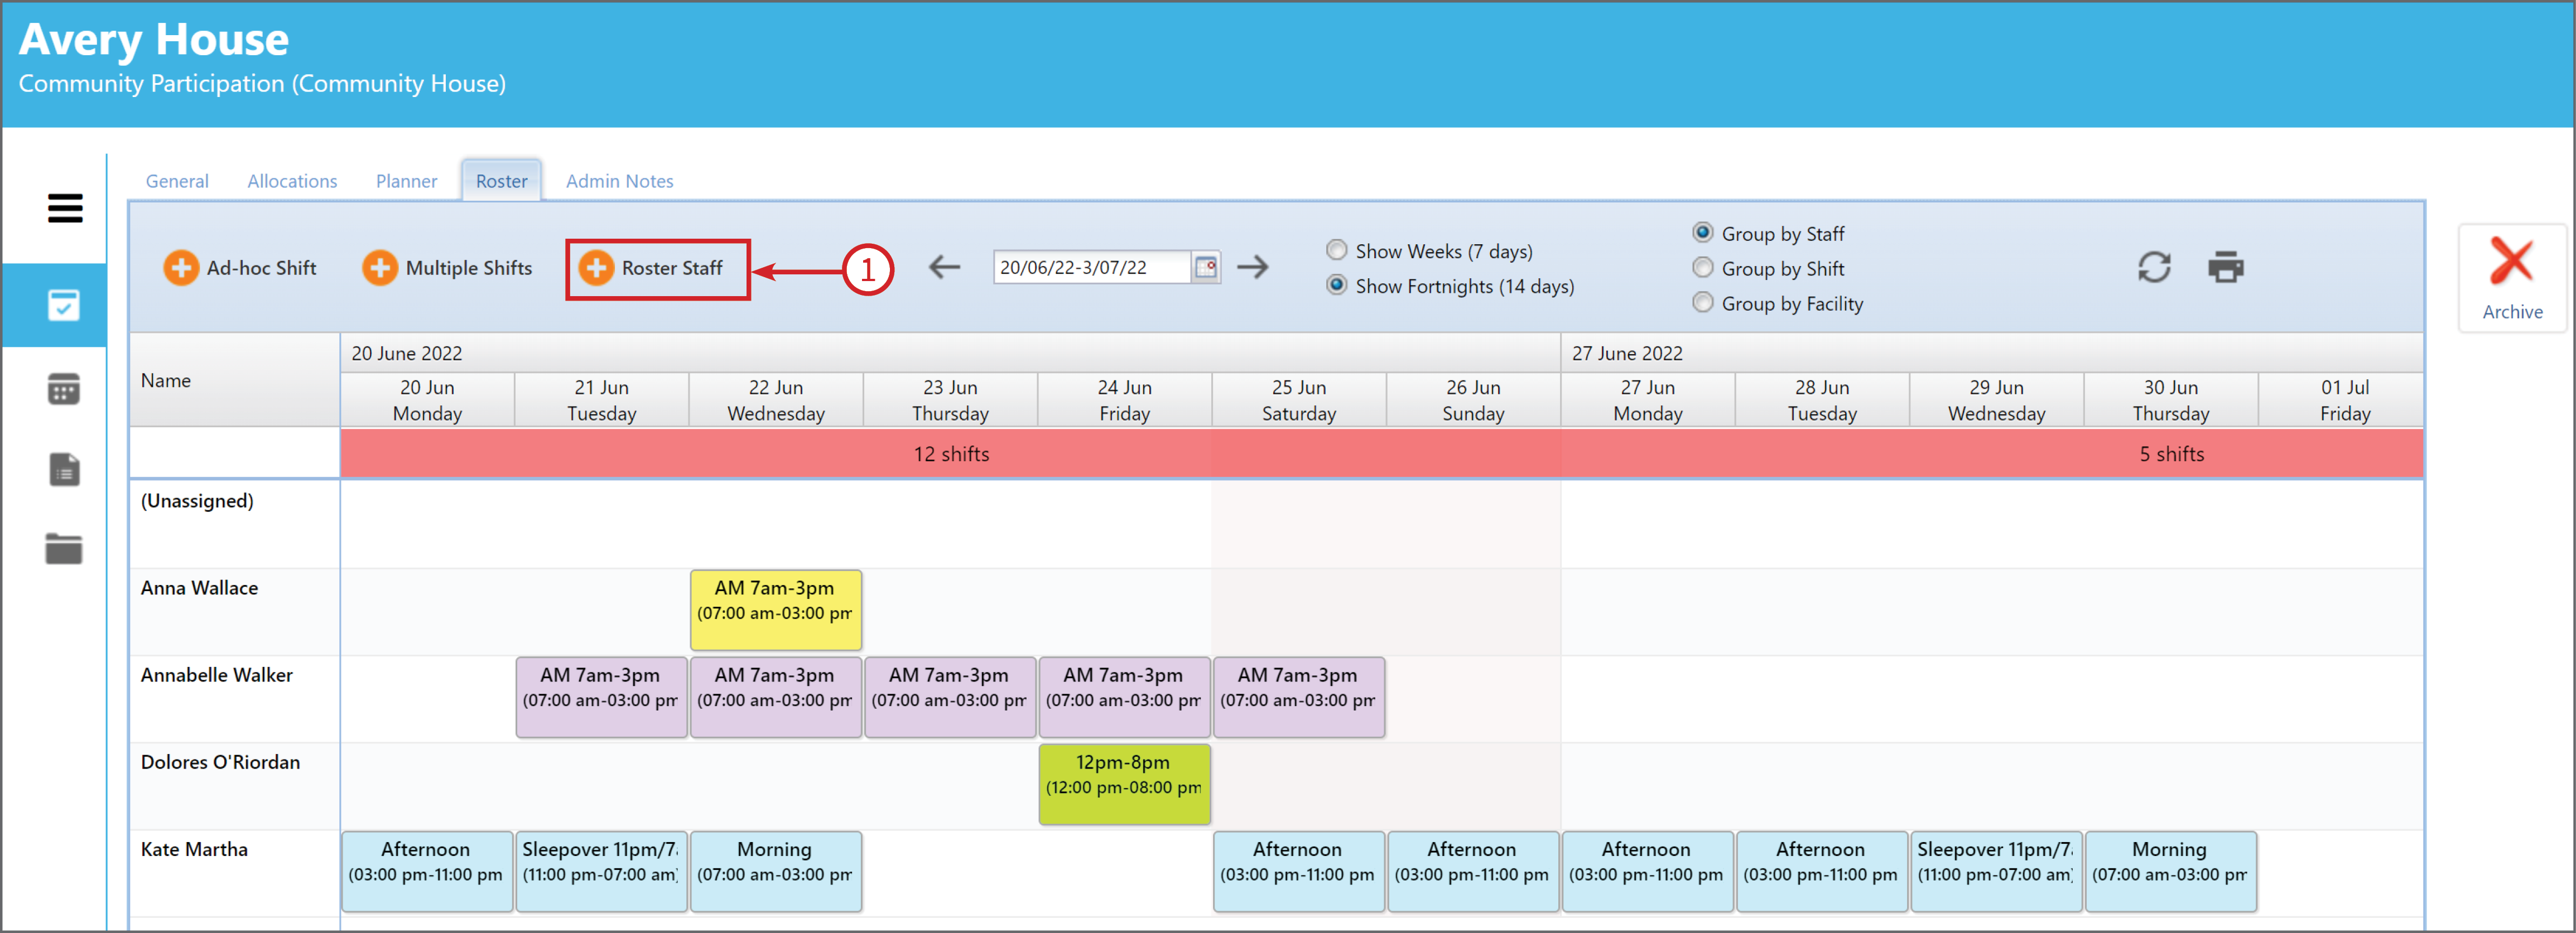Switch to the Planner tab
Image resolution: width=2576 pixels, height=933 pixels.
(406, 181)
